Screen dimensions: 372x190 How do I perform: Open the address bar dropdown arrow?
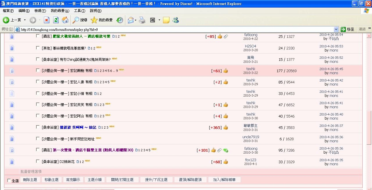336,29
